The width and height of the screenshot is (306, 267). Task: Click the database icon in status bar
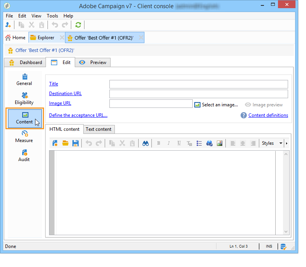coord(283,246)
